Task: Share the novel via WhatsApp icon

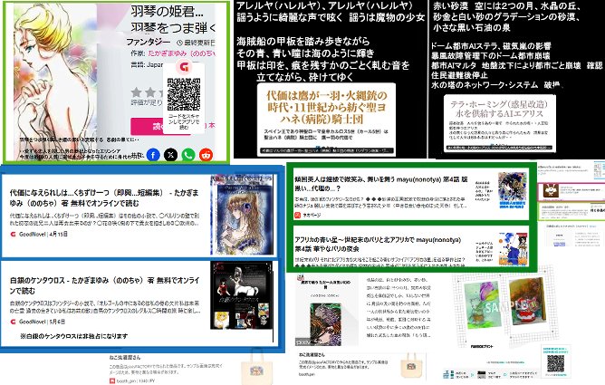Action: click(x=188, y=155)
